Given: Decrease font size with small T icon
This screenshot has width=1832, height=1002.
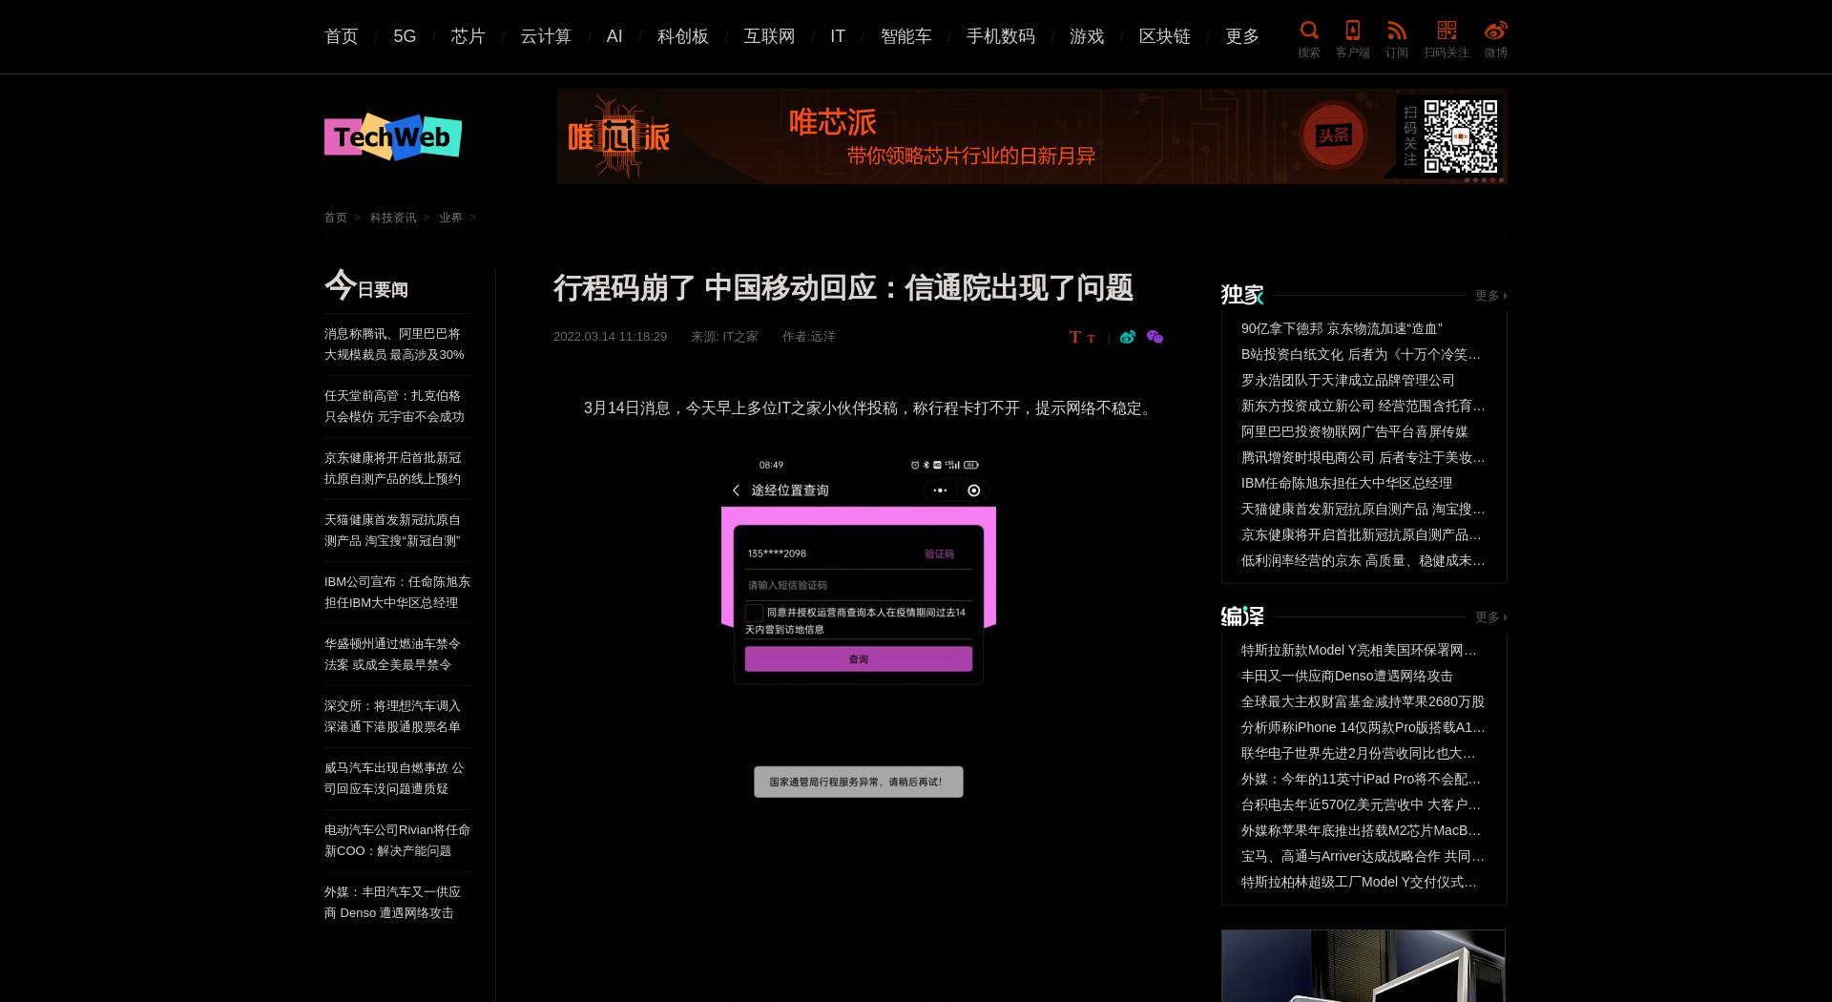Looking at the screenshot, I should coord(1091,339).
